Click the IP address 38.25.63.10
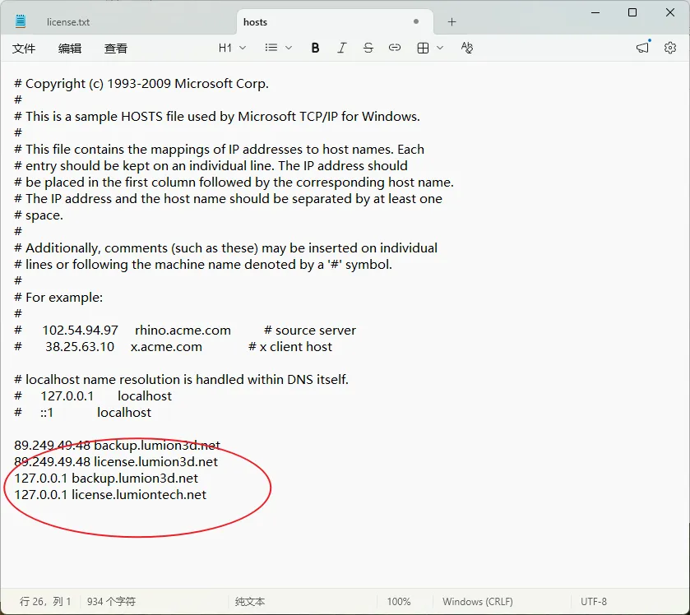 [80, 347]
